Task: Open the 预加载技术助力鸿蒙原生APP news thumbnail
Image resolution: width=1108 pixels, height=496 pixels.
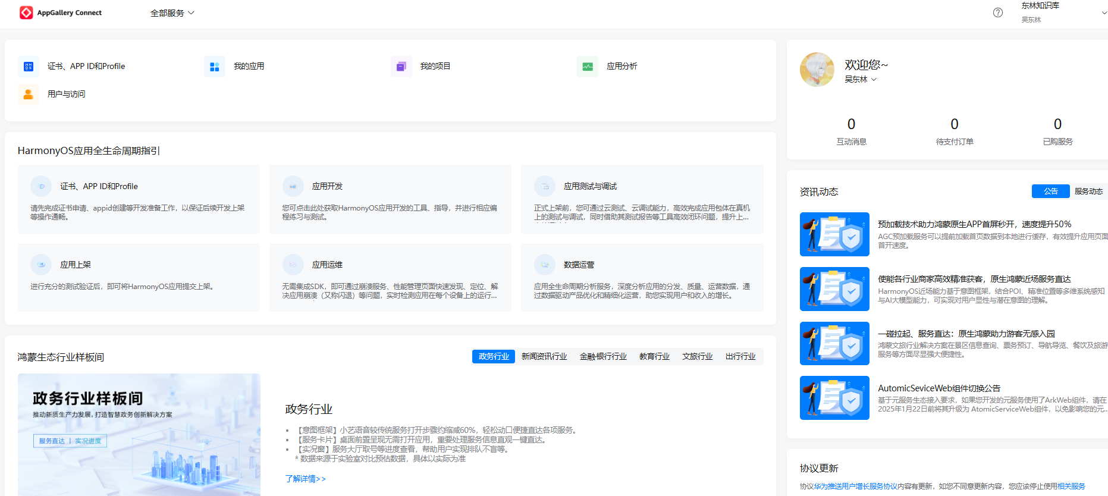Action: (x=834, y=234)
